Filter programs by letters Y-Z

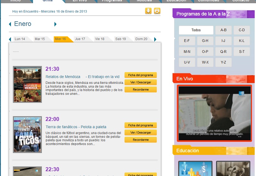223,62
